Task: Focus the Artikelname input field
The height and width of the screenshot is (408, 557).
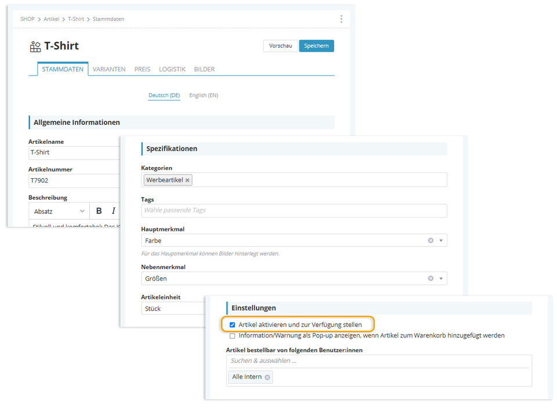Action: coord(74,153)
